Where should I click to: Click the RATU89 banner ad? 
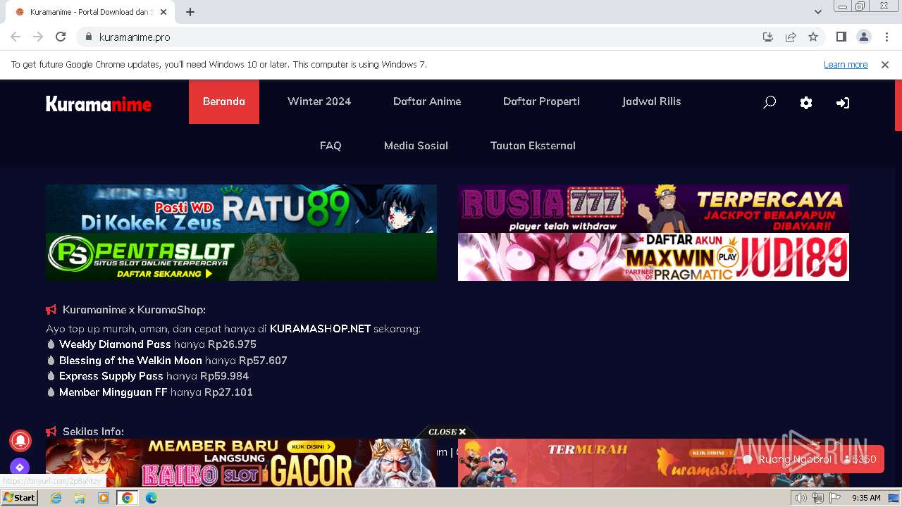(x=241, y=208)
